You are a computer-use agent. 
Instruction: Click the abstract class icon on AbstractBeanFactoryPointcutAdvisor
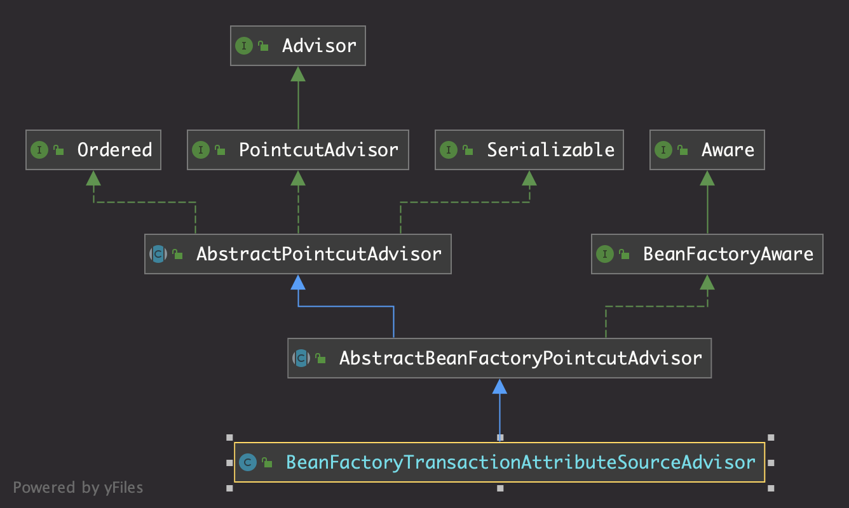pyautogui.click(x=301, y=358)
